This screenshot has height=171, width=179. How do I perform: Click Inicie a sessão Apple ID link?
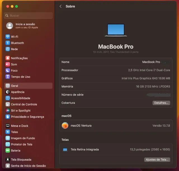[27, 26]
